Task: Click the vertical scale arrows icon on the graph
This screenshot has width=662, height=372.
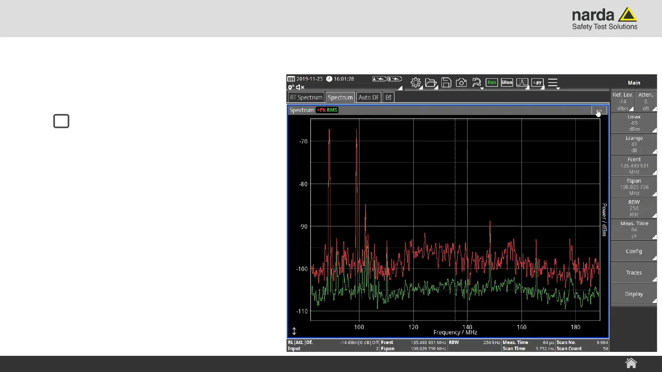Action: tap(294, 331)
